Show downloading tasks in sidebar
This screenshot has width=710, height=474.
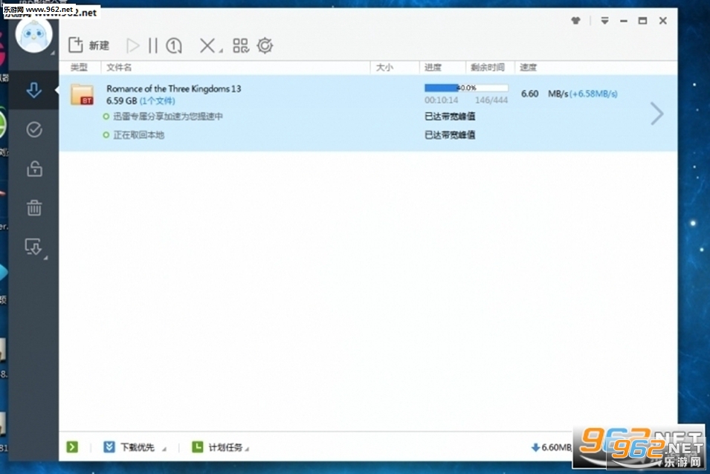34,90
